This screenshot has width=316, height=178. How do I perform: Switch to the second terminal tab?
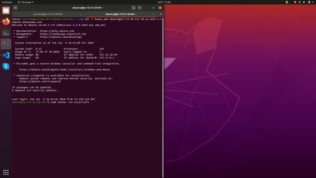coord(120,14)
